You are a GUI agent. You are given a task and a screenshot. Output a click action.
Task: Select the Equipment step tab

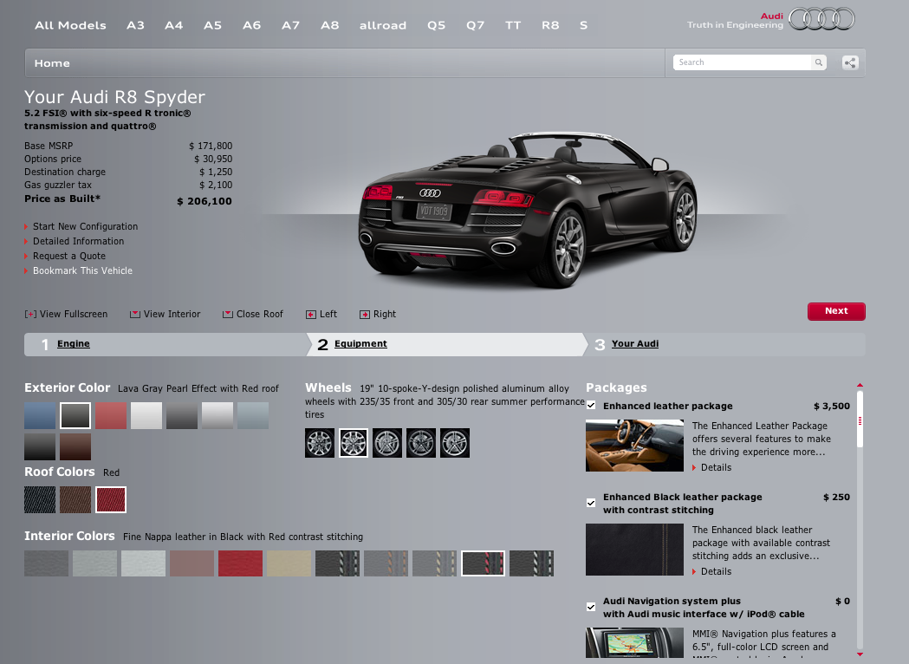[x=360, y=344]
